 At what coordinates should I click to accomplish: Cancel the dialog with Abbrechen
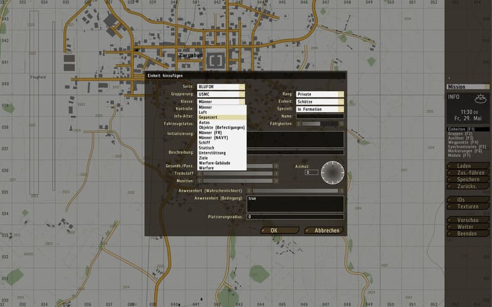click(x=324, y=230)
